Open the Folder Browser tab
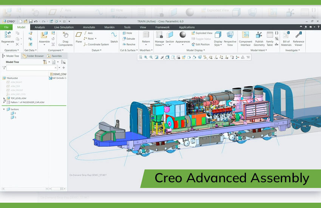The height and width of the screenshot is (208, 321). [x=33, y=56]
